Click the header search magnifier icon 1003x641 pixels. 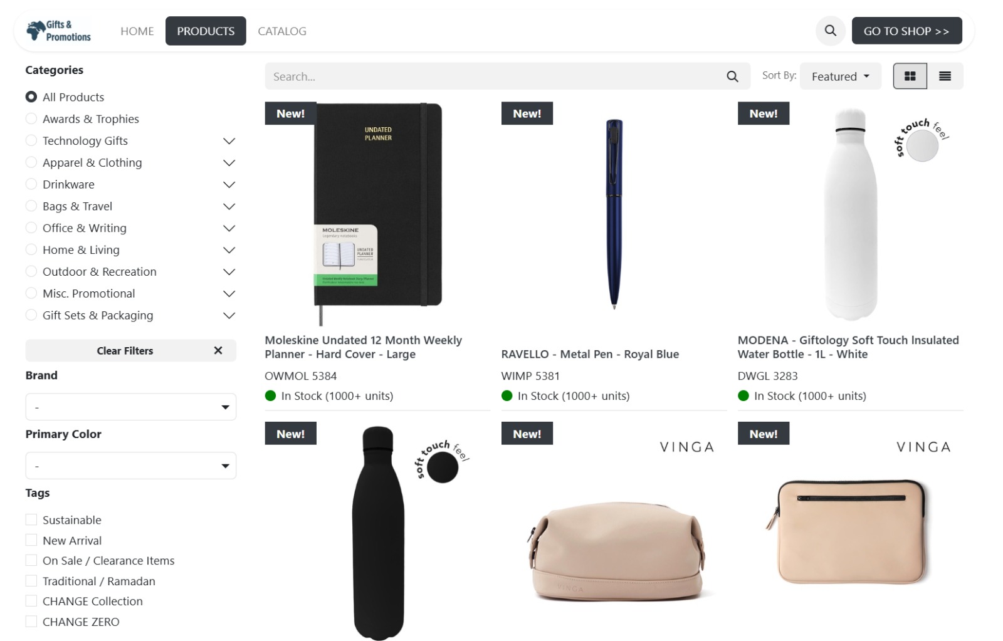pyautogui.click(x=830, y=31)
